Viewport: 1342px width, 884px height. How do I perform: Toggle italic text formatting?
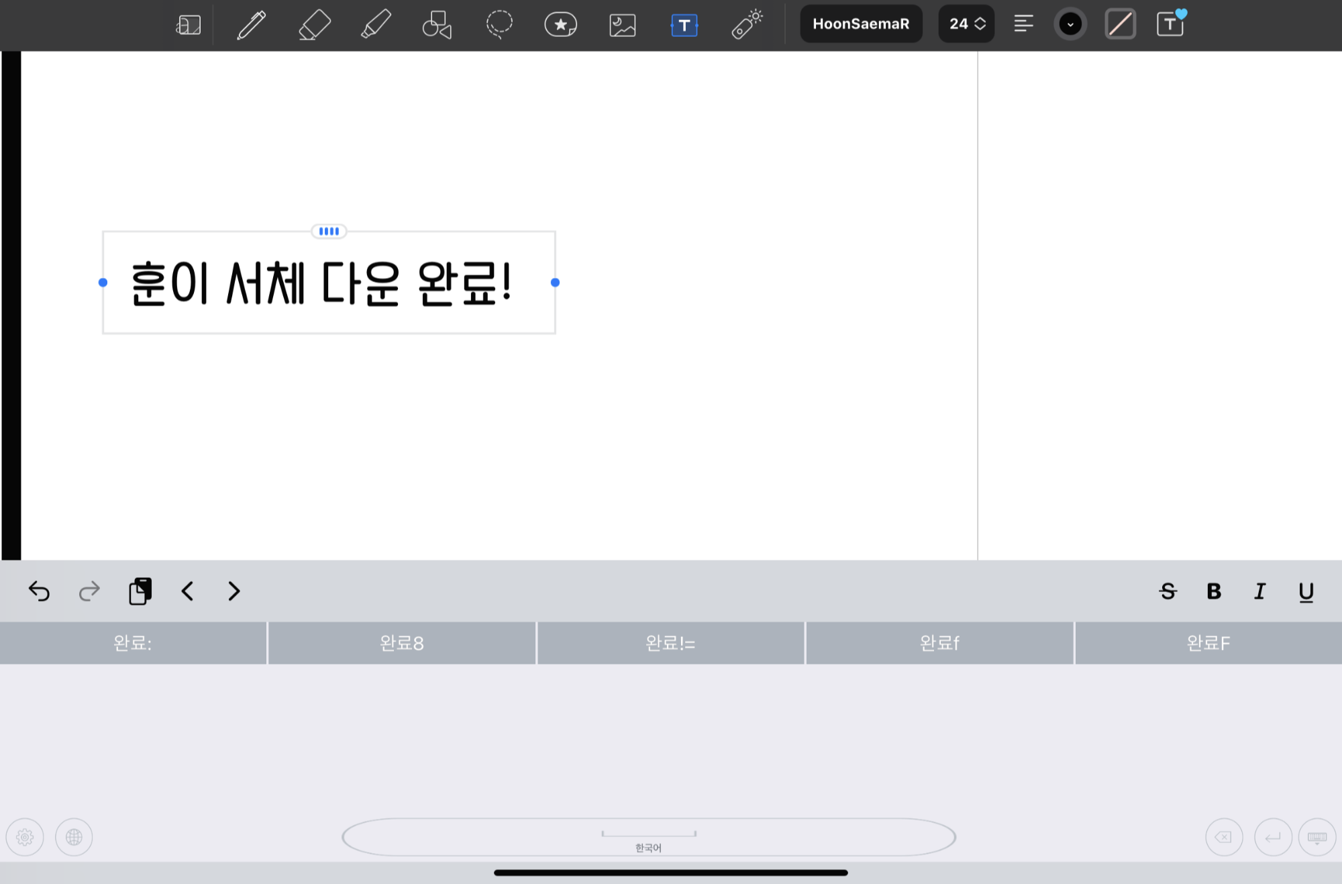(1259, 591)
